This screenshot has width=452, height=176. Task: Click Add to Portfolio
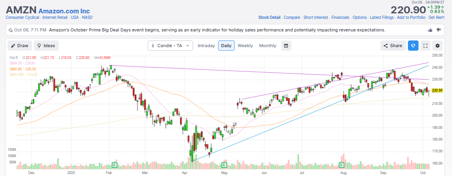point(411,17)
